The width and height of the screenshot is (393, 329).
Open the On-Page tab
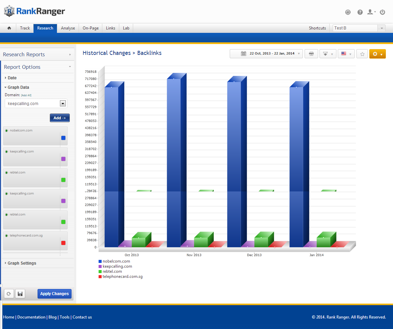pos(90,28)
